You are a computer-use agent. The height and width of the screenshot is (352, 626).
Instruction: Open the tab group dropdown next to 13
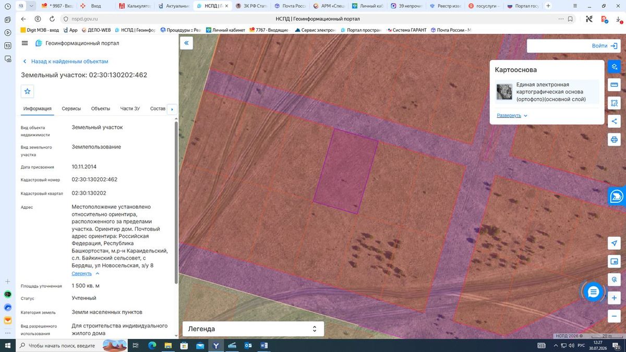point(32,6)
